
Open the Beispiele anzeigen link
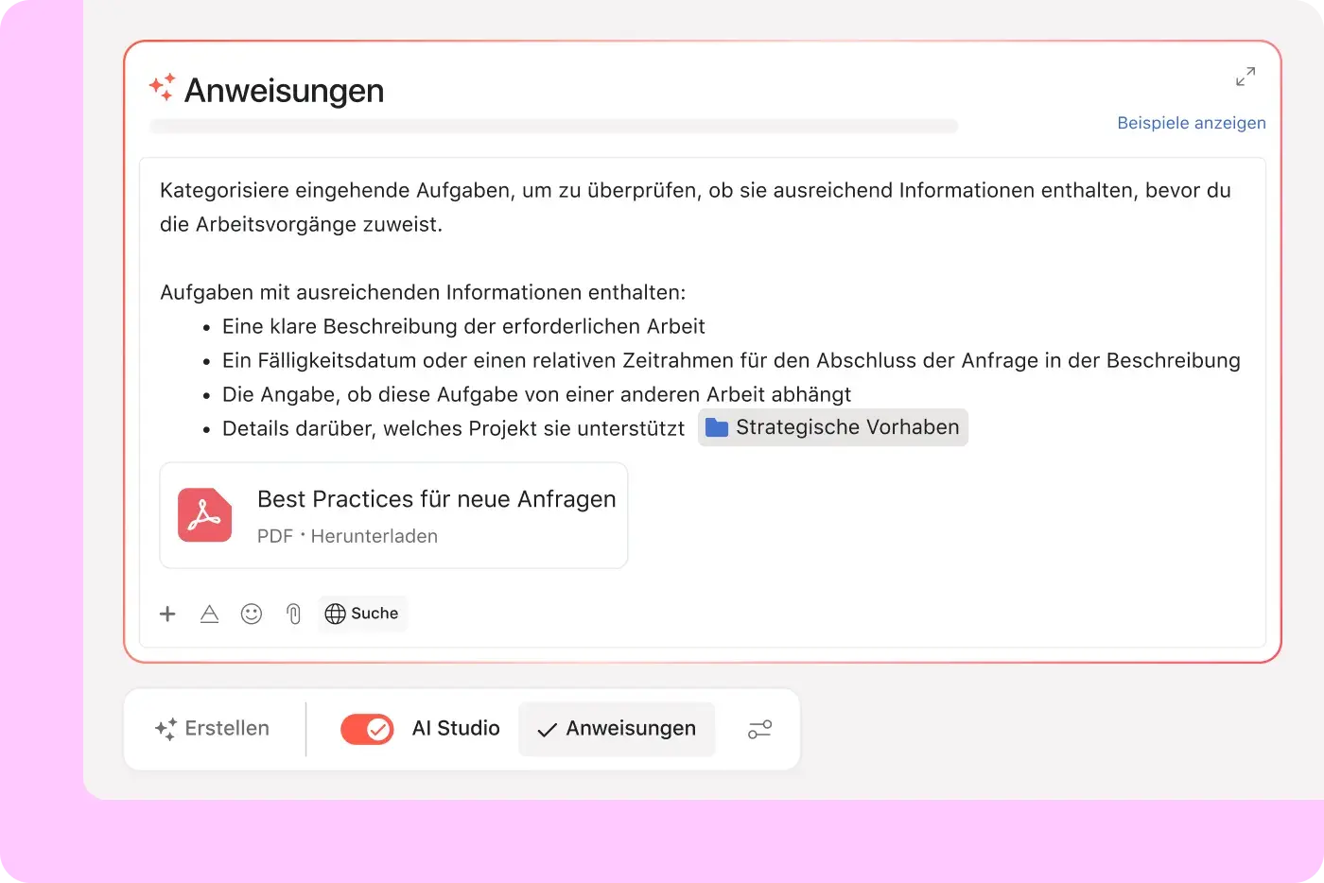[x=1192, y=123]
